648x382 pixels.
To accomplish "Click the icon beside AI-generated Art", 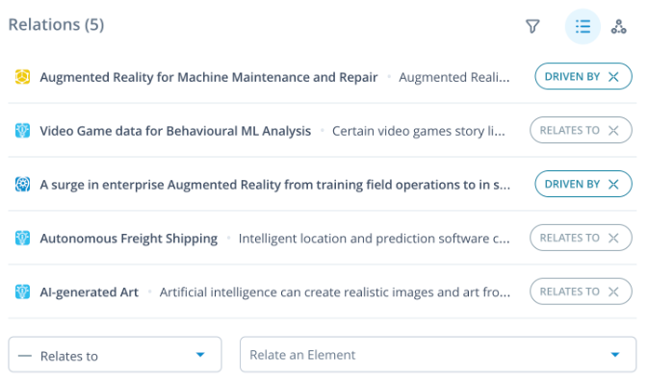I will pyautogui.click(x=22, y=292).
